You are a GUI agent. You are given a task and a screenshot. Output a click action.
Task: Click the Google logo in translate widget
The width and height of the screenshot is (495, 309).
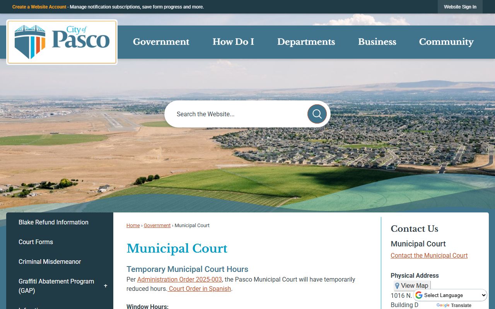click(419, 295)
